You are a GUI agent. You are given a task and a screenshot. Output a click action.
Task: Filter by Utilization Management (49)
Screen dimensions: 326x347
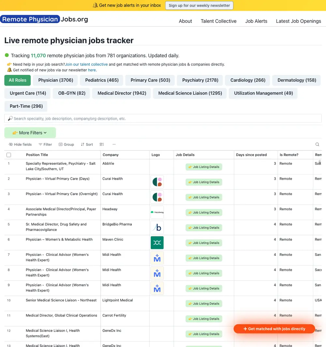263,93
